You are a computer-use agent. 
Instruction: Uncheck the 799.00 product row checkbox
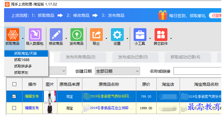tap(14, 97)
